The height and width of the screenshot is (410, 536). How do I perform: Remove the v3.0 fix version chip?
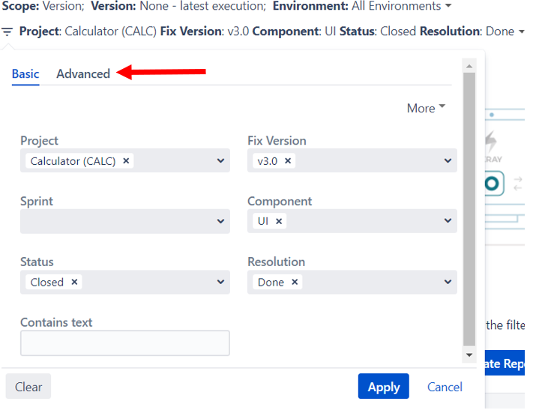(x=288, y=160)
